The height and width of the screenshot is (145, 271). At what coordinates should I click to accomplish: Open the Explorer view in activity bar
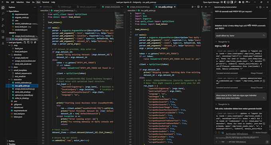pos(3,8)
